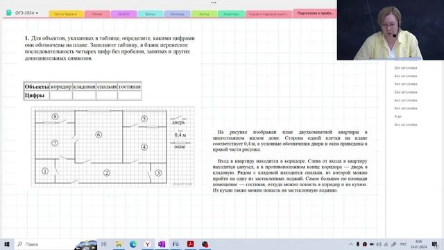Open the volume tray icon
Viewport: 444px width, 250px height.
coord(379,244)
